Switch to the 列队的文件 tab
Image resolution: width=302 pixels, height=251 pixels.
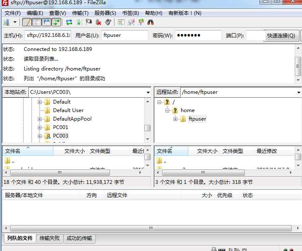[20, 238]
